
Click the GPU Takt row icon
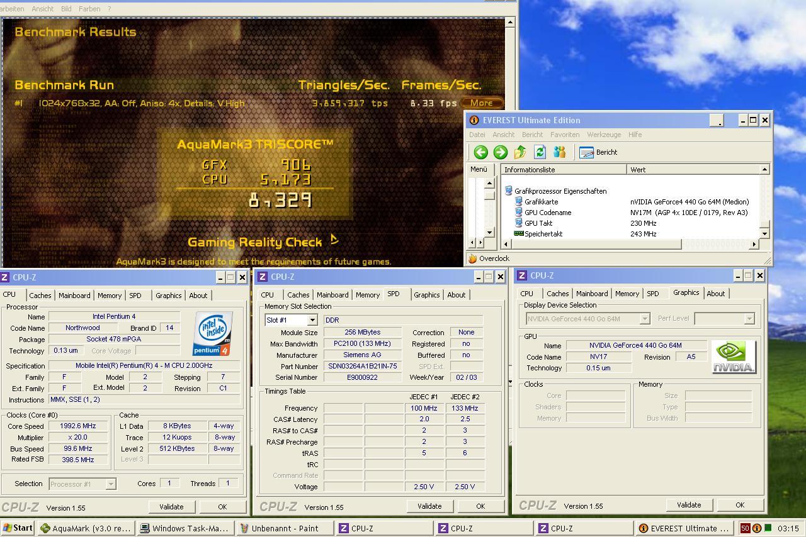[x=519, y=223]
